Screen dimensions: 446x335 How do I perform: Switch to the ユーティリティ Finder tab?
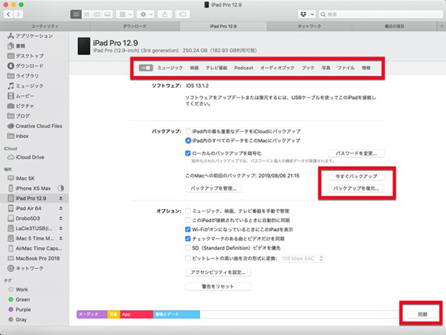coord(45,26)
